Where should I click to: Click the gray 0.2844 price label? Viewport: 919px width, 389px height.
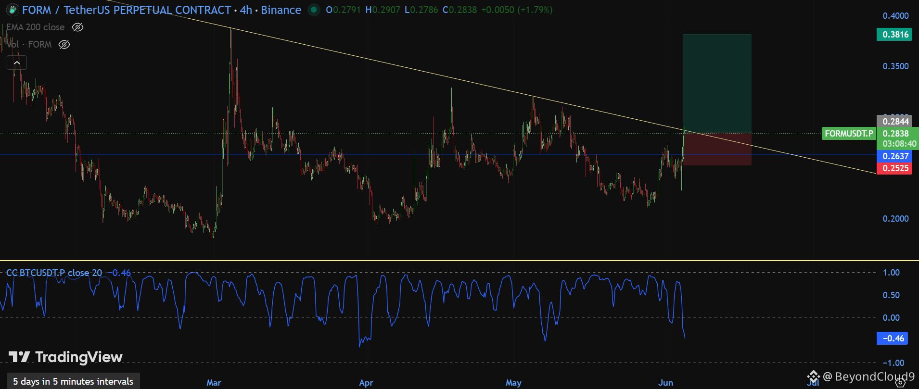tap(894, 121)
